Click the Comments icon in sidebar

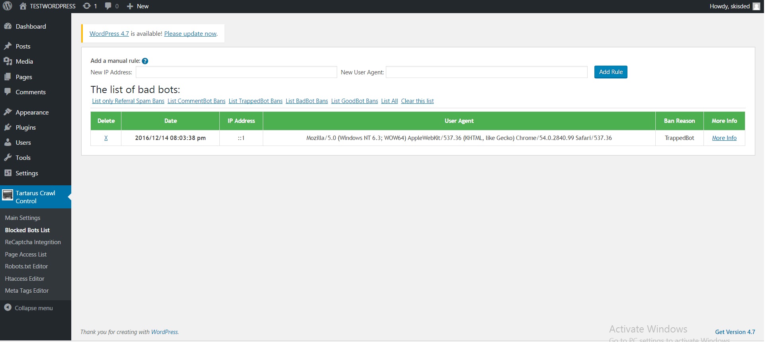[x=8, y=92]
